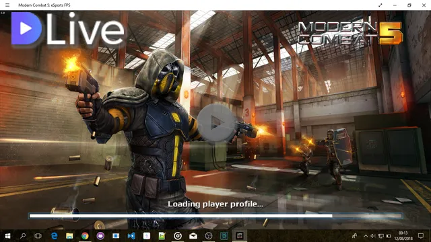Open Windows search magnifier in taskbar
This screenshot has width=431, height=242.
(x=23, y=236)
